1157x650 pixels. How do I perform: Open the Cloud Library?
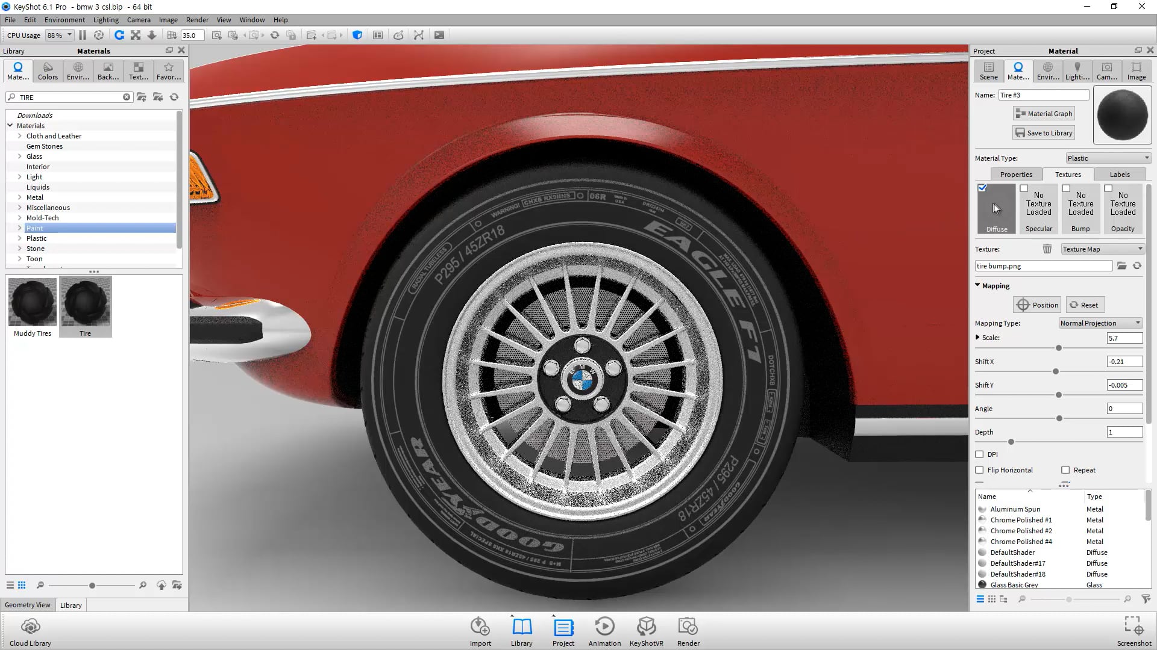tap(30, 632)
